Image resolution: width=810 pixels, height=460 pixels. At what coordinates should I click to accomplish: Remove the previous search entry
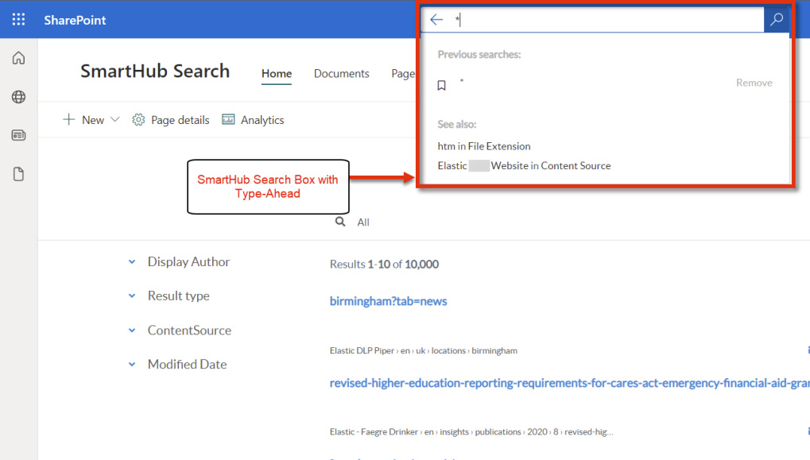point(754,83)
